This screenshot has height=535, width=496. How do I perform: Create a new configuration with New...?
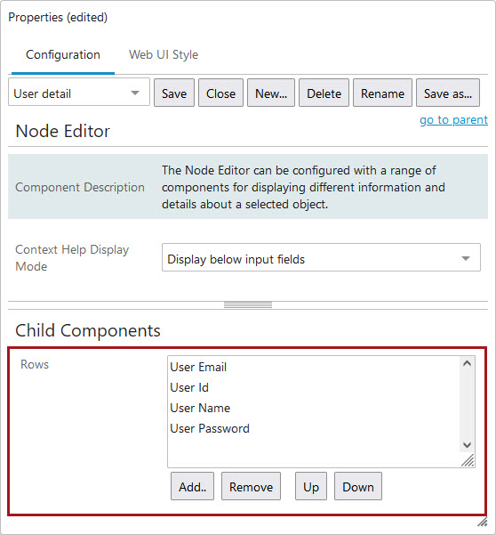tap(271, 93)
